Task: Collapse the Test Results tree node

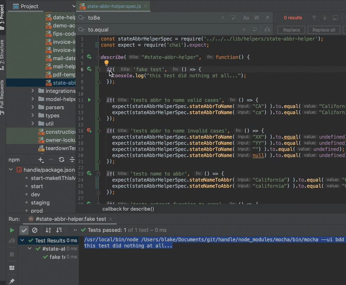Action: coord(22,241)
